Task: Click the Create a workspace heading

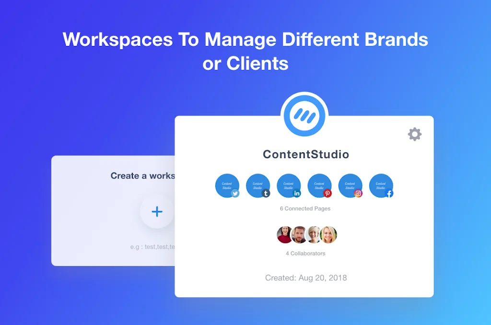Action: pos(142,176)
